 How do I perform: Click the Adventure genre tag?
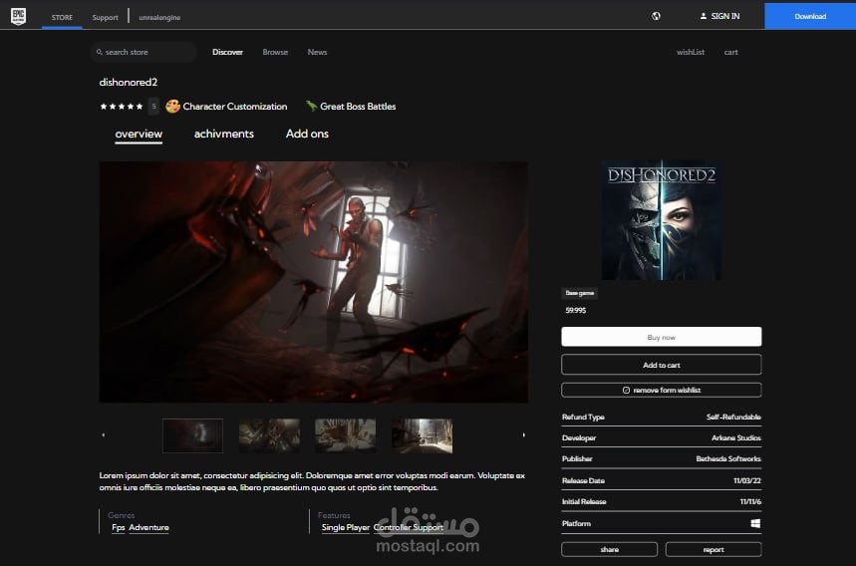pyautogui.click(x=149, y=528)
